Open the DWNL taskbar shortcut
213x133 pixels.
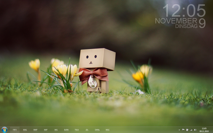(97, 130)
